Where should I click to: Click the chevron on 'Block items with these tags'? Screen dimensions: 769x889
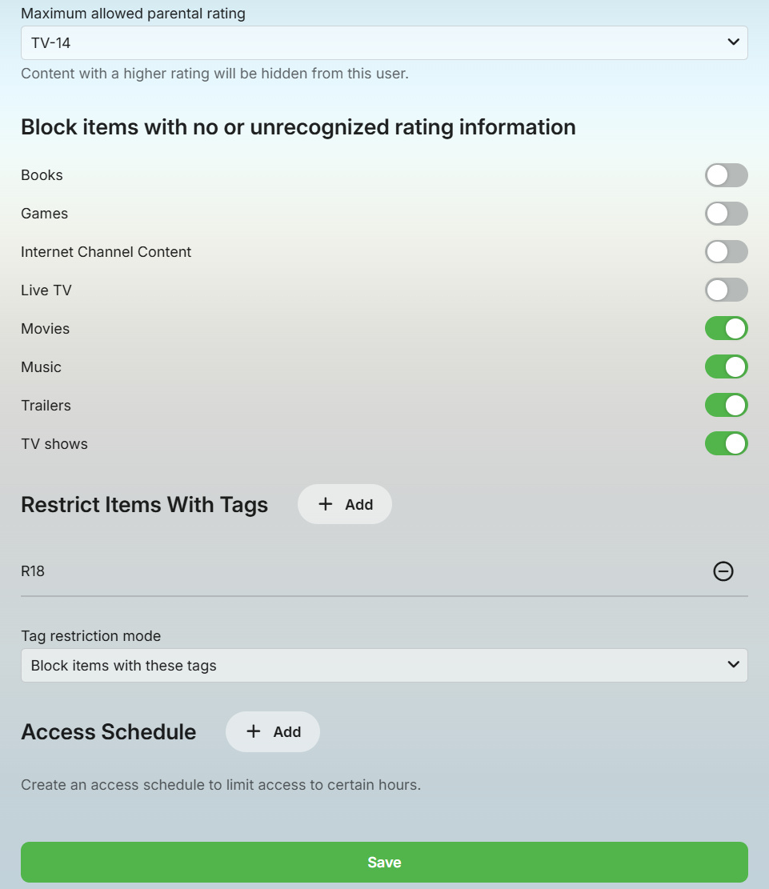(x=733, y=665)
